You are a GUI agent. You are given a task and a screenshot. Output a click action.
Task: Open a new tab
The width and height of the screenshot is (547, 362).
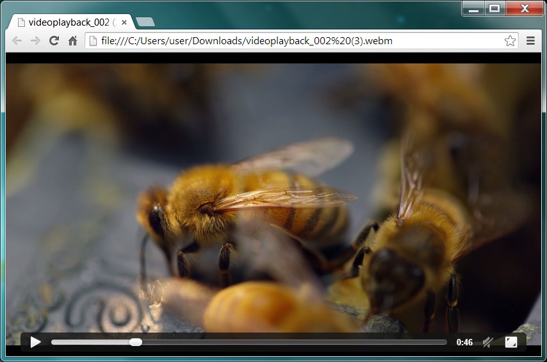(x=145, y=22)
